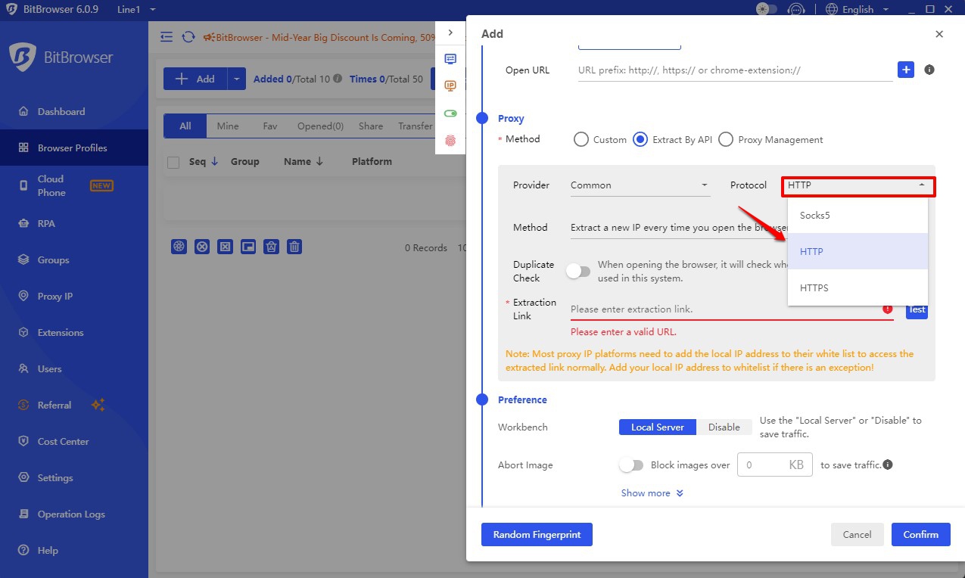Choose Socks5 from the protocol list
This screenshot has height=578, width=965.
tap(858, 215)
